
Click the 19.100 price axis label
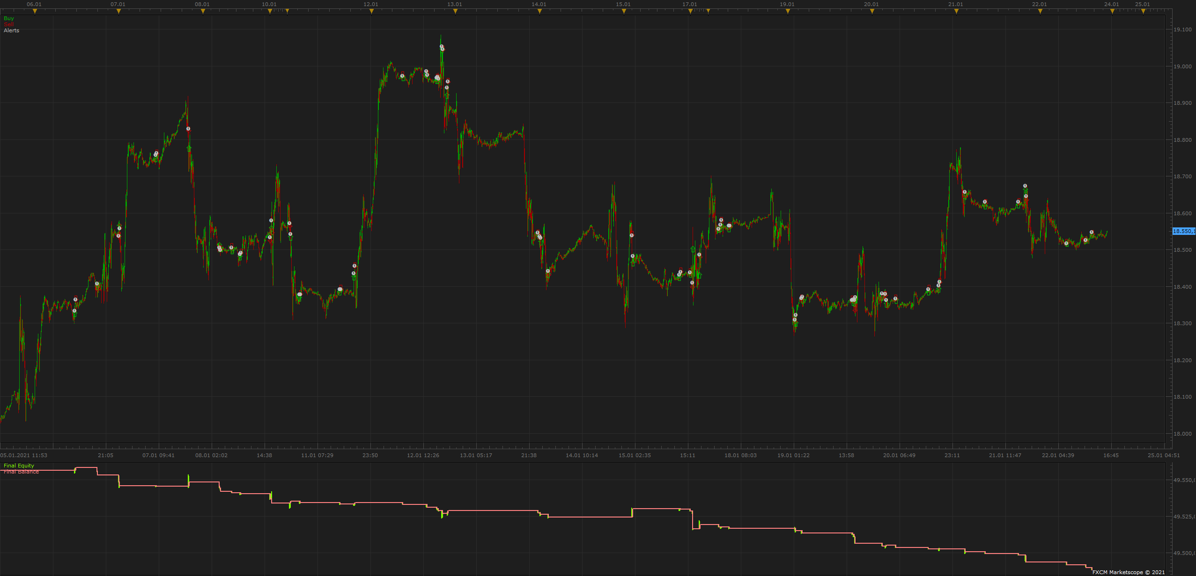pyautogui.click(x=1182, y=29)
